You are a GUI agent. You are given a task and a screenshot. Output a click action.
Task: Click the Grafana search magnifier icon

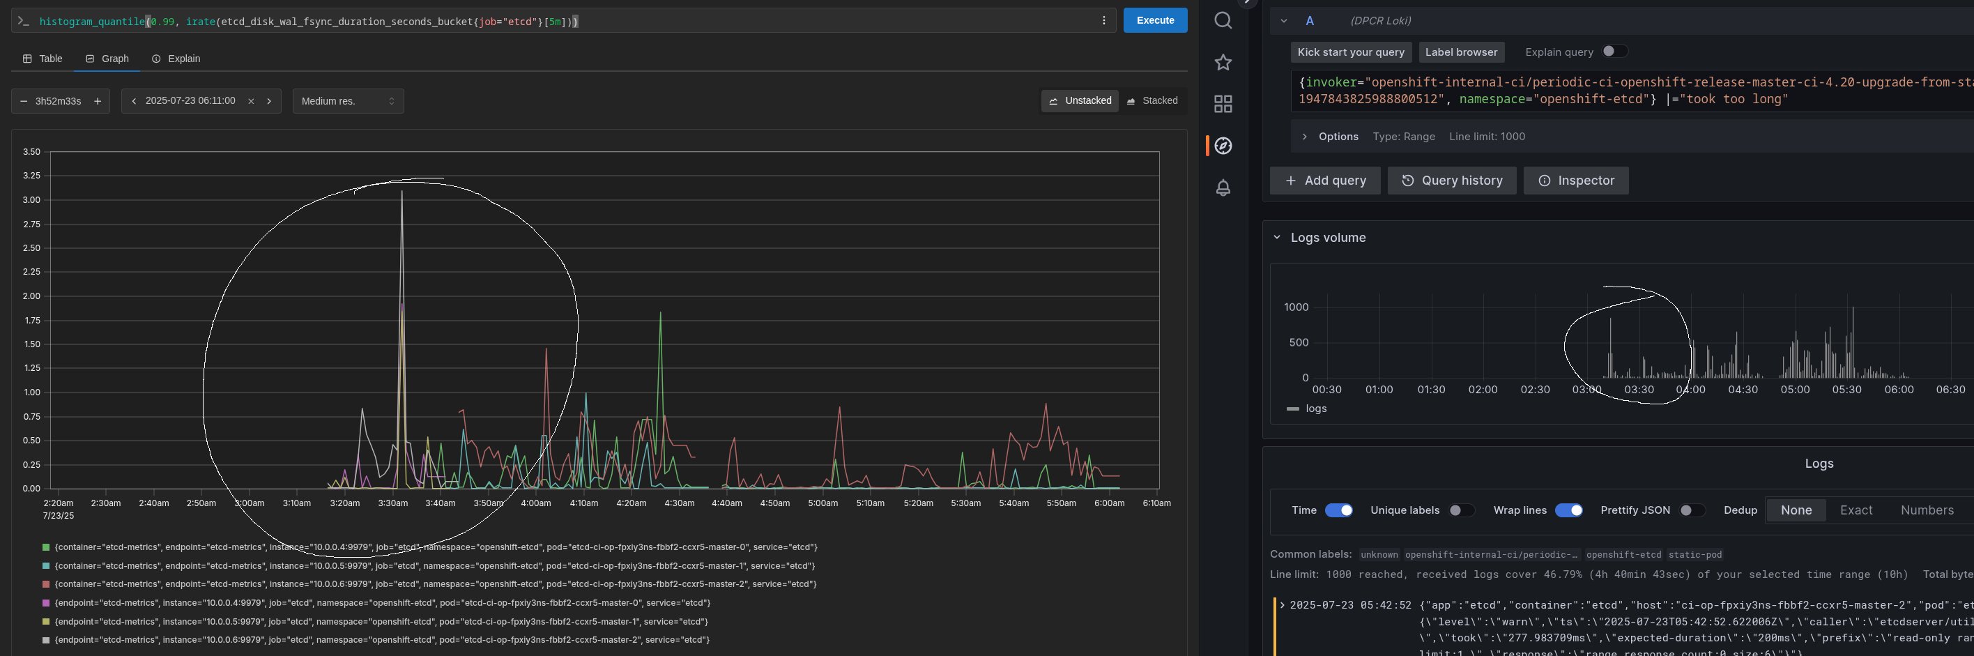point(1223,21)
